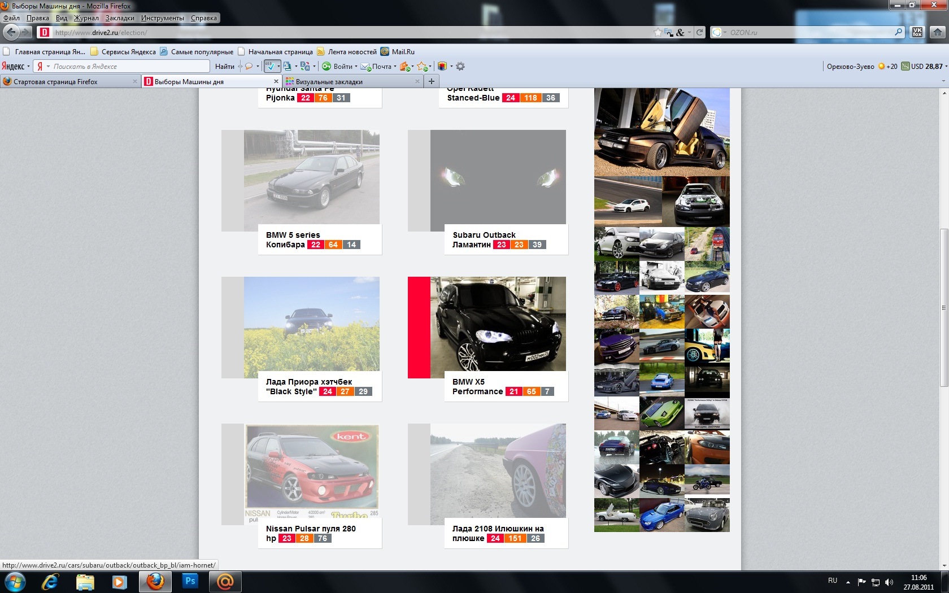This screenshot has width=949, height=593.
Task: Open the Журнал menu
Action: tap(86, 18)
